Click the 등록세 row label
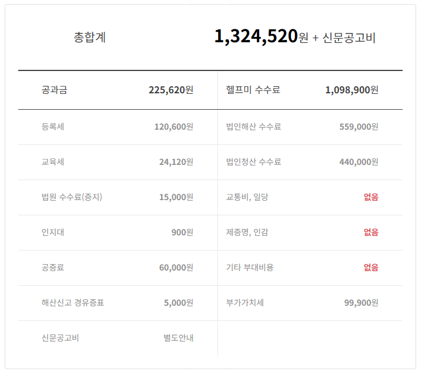Screen dimensions: 422x375 point(53,127)
